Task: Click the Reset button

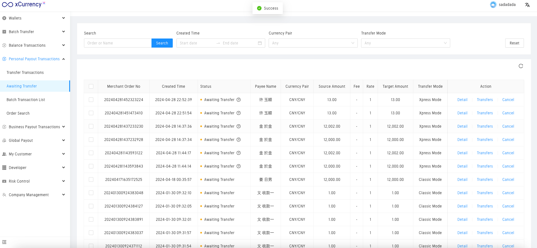Action: 514,43
